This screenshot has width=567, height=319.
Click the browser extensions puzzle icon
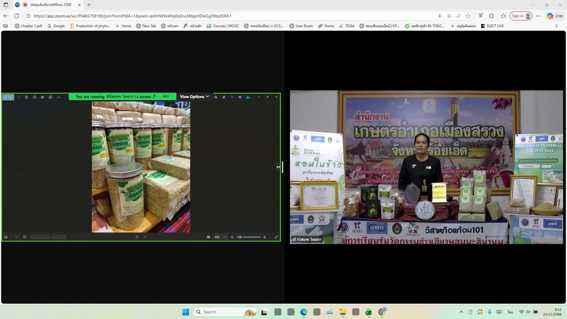(x=491, y=16)
